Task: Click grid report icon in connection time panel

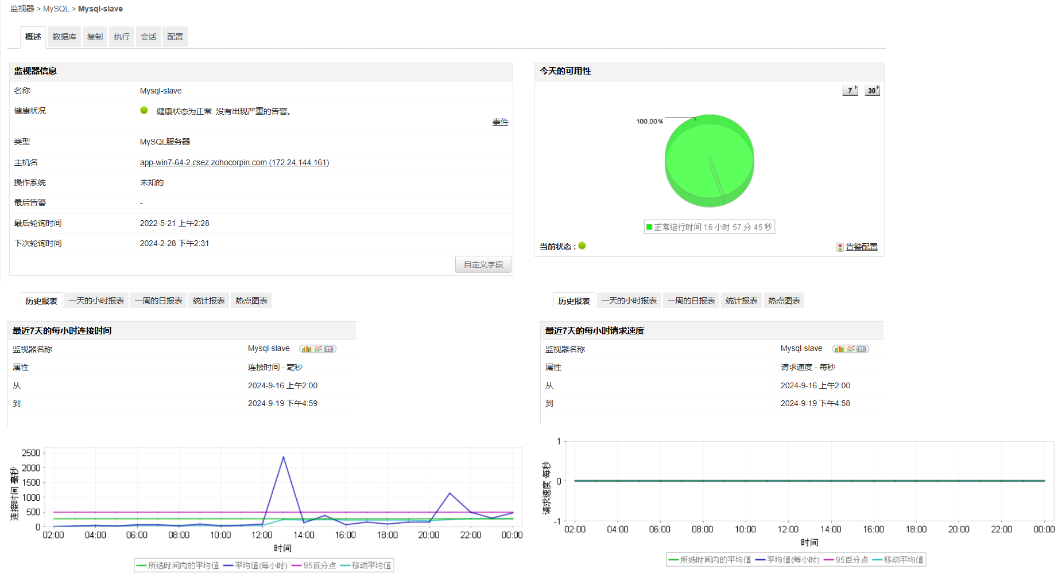Action: 329,349
